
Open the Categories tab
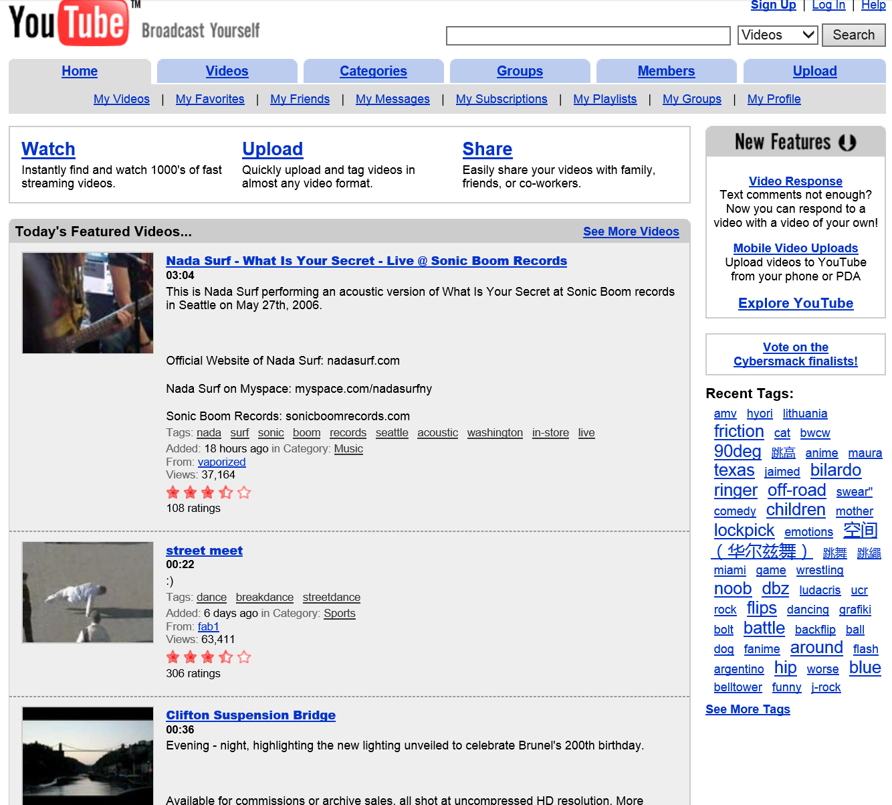tap(373, 71)
